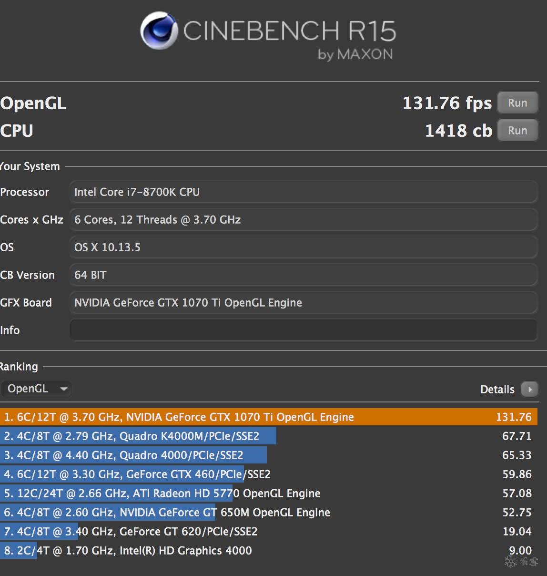Click the OpenGL score 131.76 fps
The image size is (547, 576).
pos(447,103)
